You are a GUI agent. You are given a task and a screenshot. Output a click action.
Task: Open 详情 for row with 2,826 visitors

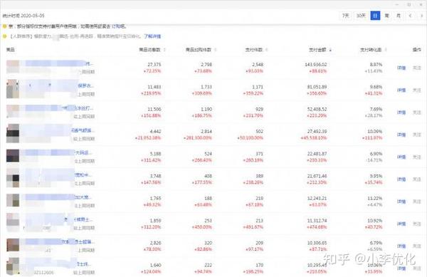point(401,246)
